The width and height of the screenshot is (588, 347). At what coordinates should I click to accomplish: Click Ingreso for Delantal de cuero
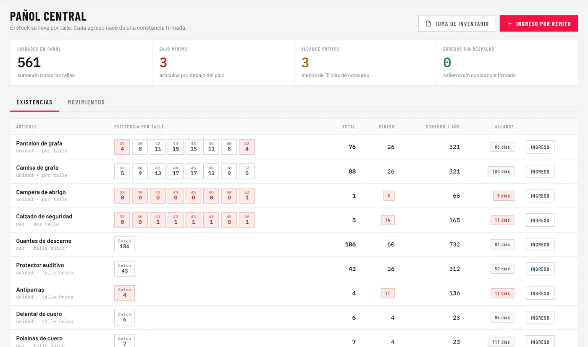[x=540, y=318]
